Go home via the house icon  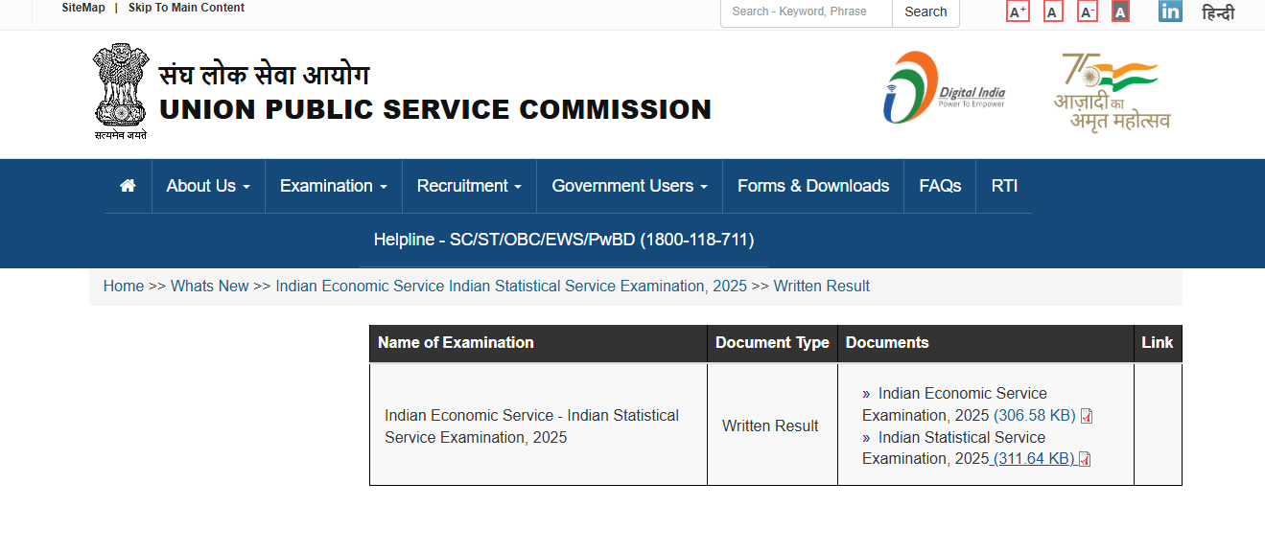coord(128,186)
